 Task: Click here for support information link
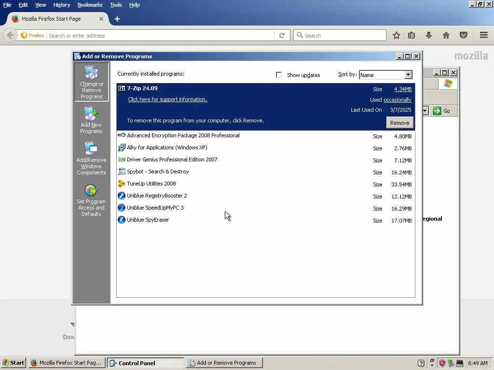click(167, 99)
